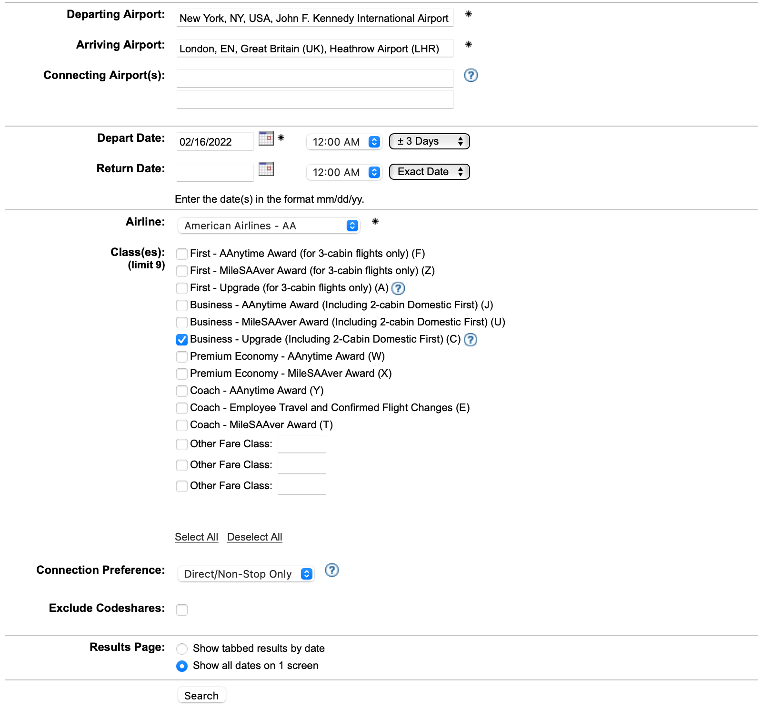Uncheck Business - Upgrade class
The height and width of the screenshot is (708, 762).
click(x=181, y=339)
